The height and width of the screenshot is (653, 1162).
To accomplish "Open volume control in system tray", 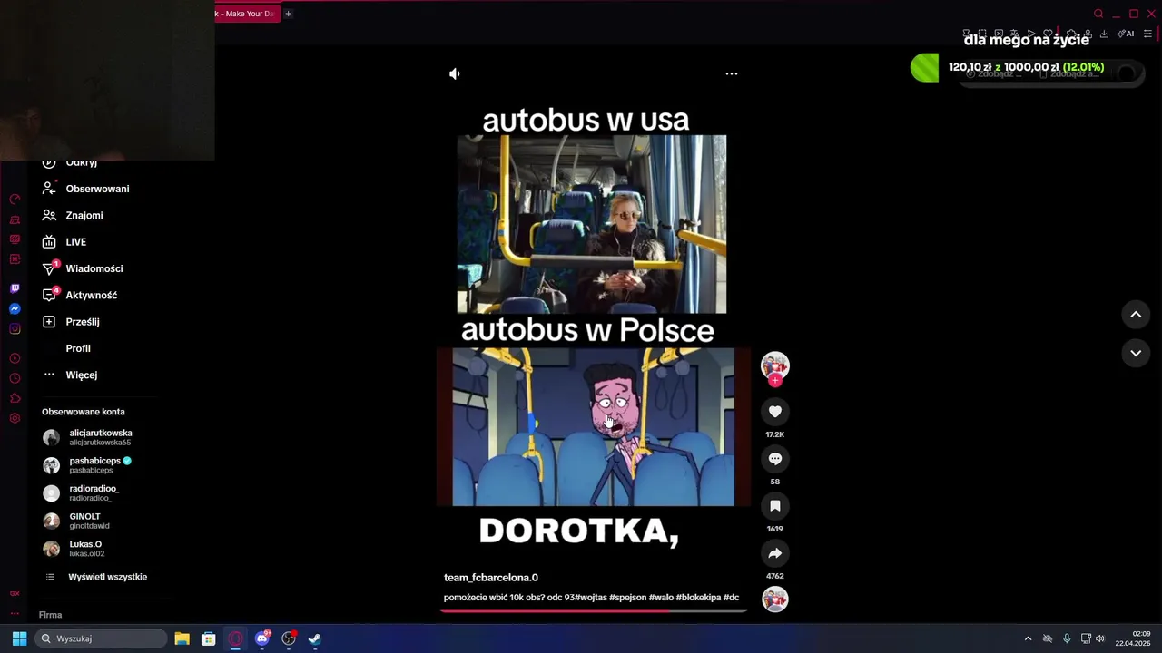I will click(1100, 638).
